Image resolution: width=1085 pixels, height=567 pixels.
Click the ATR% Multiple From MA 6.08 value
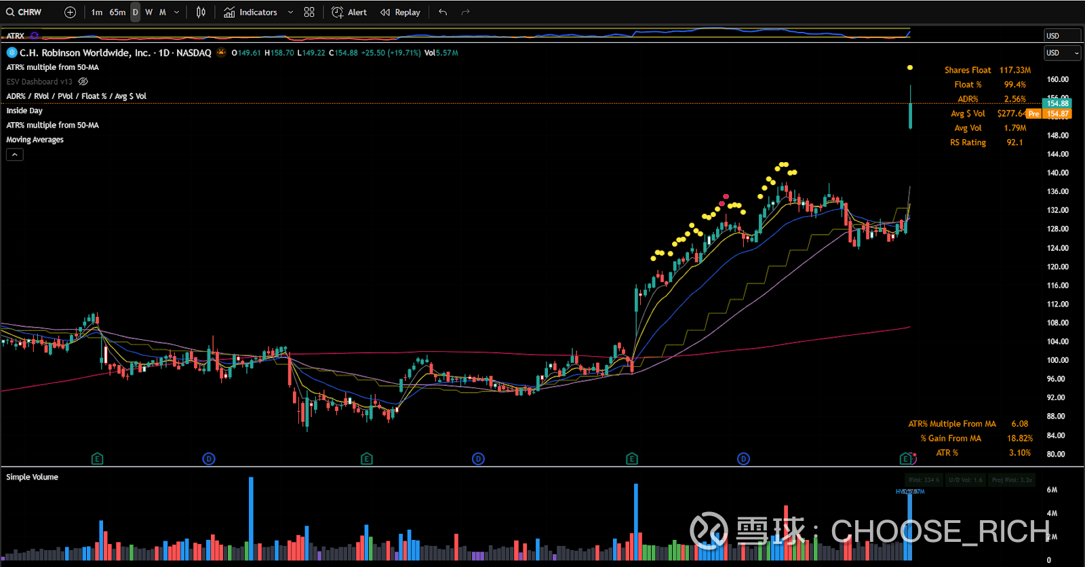pyautogui.click(x=1020, y=424)
